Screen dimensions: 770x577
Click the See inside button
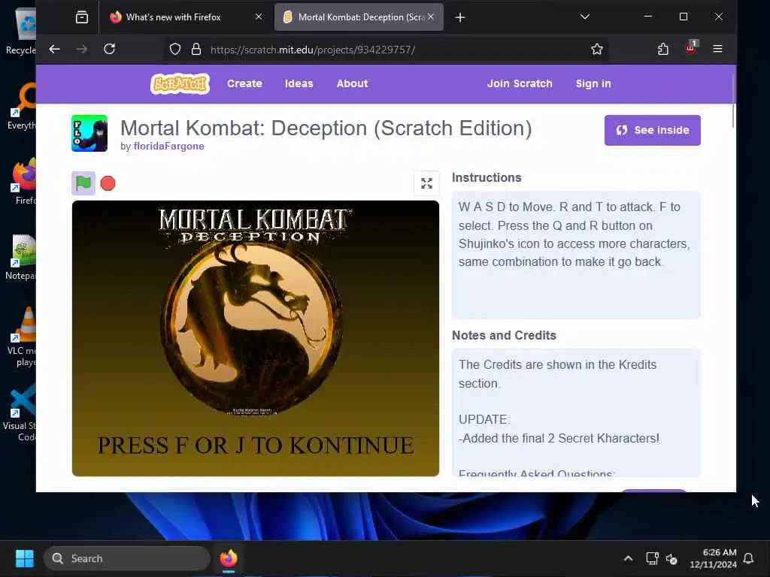coord(652,130)
